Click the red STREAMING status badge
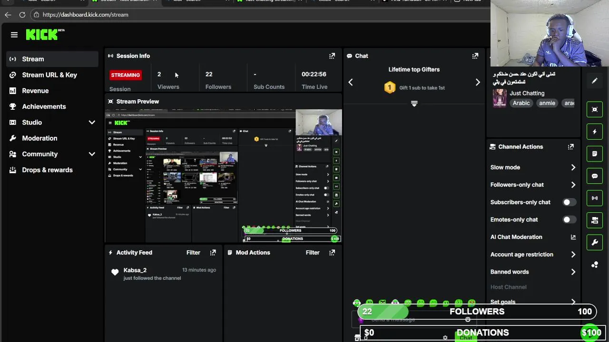Screen dimensions: 609x342 [126, 75]
